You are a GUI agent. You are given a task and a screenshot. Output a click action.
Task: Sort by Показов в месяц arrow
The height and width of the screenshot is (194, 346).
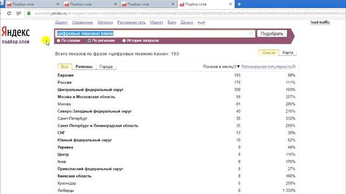(238, 66)
